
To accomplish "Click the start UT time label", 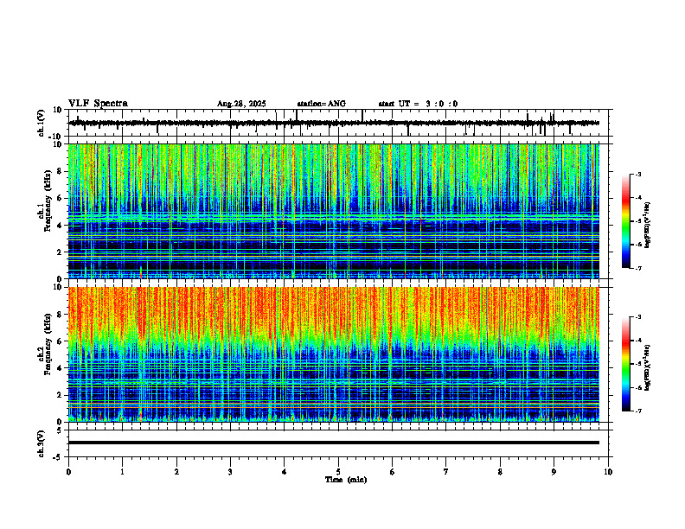I will pyautogui.click(x=418, y=104).
